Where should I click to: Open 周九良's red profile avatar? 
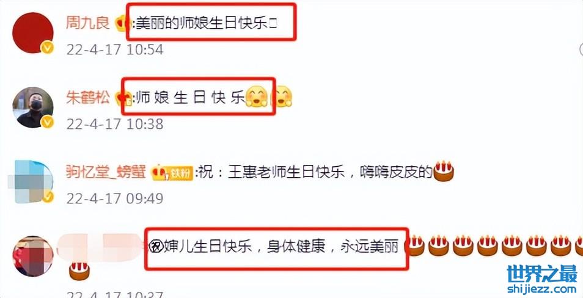tap(33, 32)
